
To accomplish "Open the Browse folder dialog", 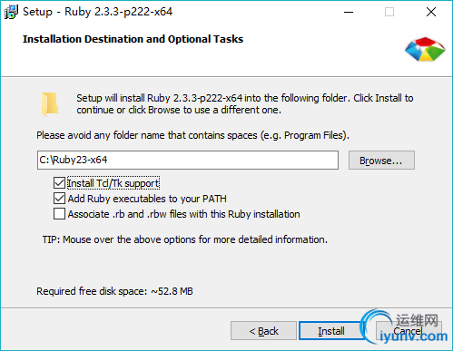I will pos(381,161).
